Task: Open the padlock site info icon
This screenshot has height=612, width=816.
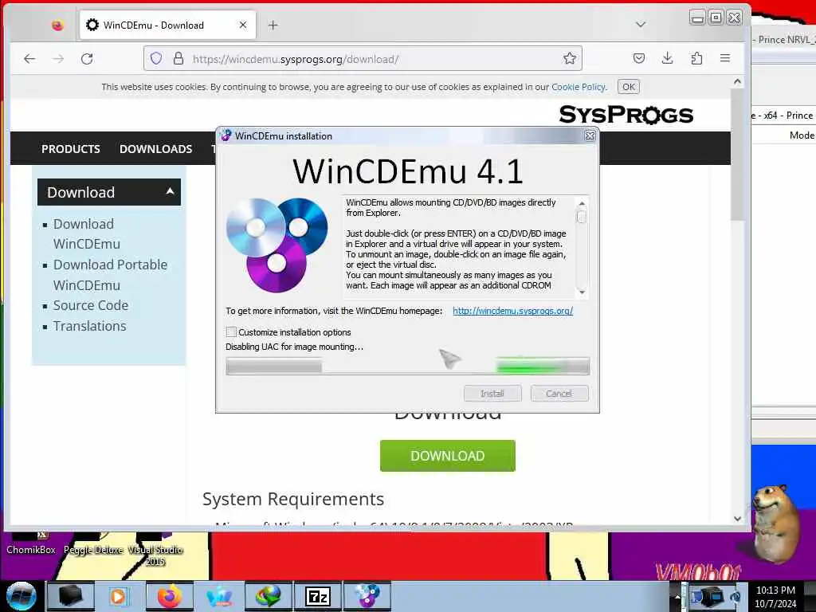Action: pos(178,58)
